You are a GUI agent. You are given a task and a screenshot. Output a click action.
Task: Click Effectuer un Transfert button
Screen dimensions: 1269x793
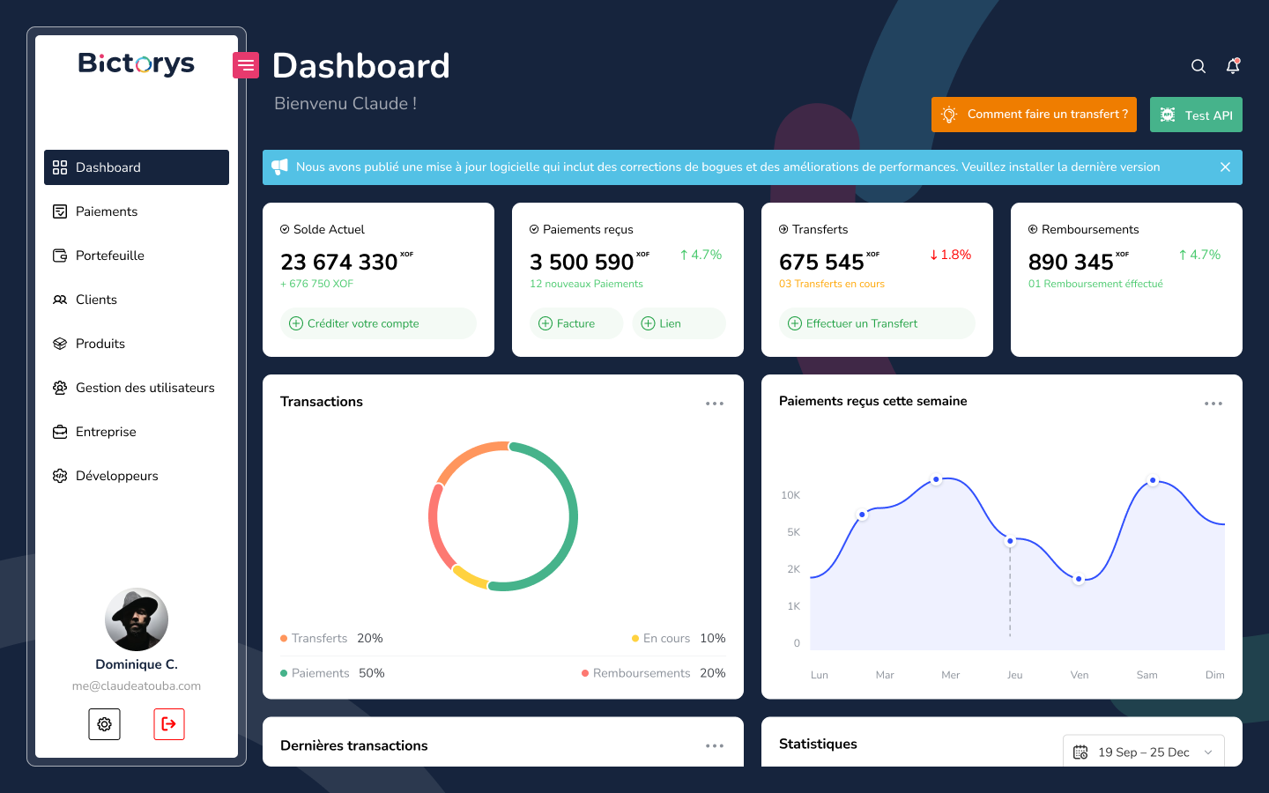pos(877,323)
